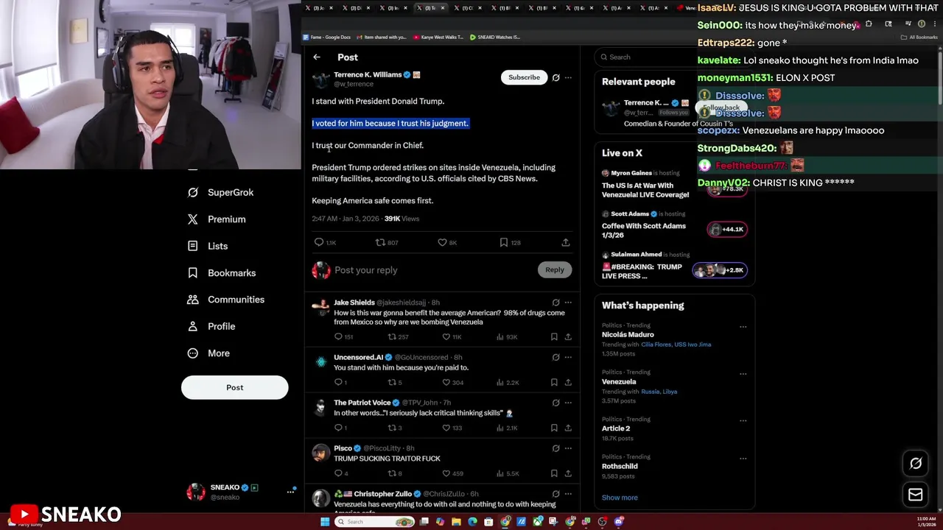This screenshot has height=530, width=943.
Task: Open Bookmarks in the sidebar
Action: pos(222,273)
